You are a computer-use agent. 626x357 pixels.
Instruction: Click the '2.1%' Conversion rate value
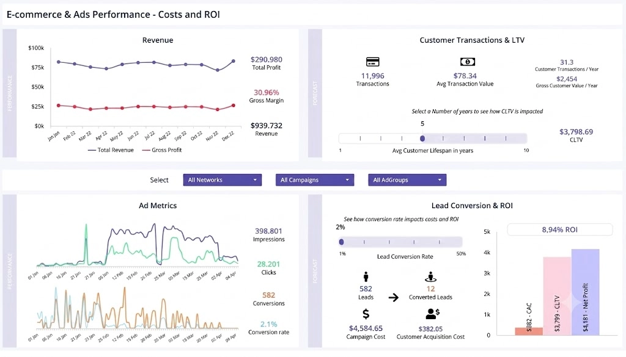point(268,324)
